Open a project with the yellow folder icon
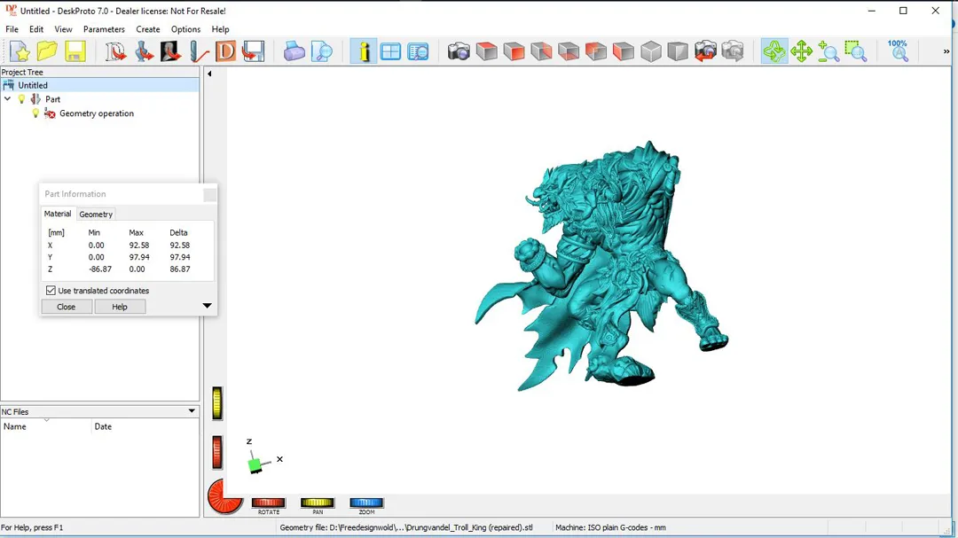Screen dimensions: 958x538 point(47,52)
